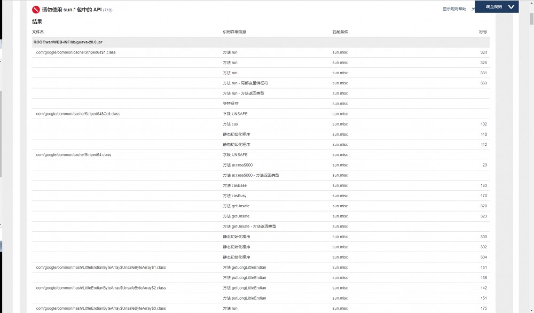The width and height of the screenshot is (534, 313).
Task: Click the scrollbar up arrow at top right
Action: point(530,4)
